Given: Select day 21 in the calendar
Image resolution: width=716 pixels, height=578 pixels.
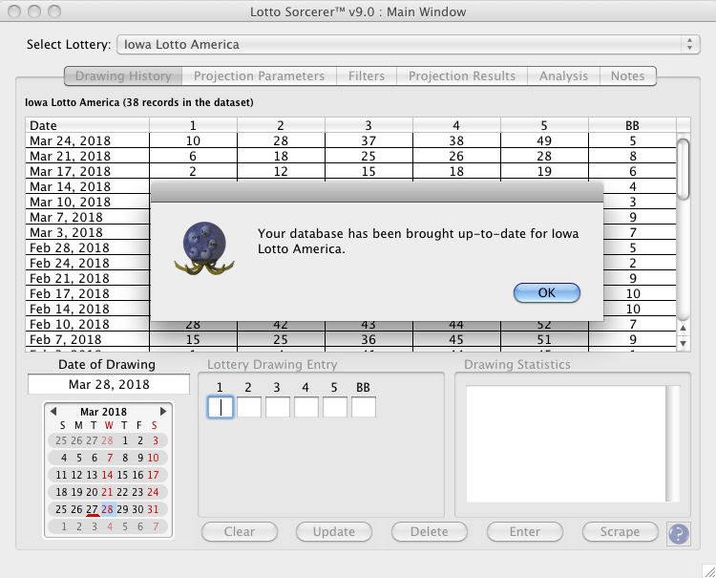Looking at the screenshot, I should pos(107,492).
